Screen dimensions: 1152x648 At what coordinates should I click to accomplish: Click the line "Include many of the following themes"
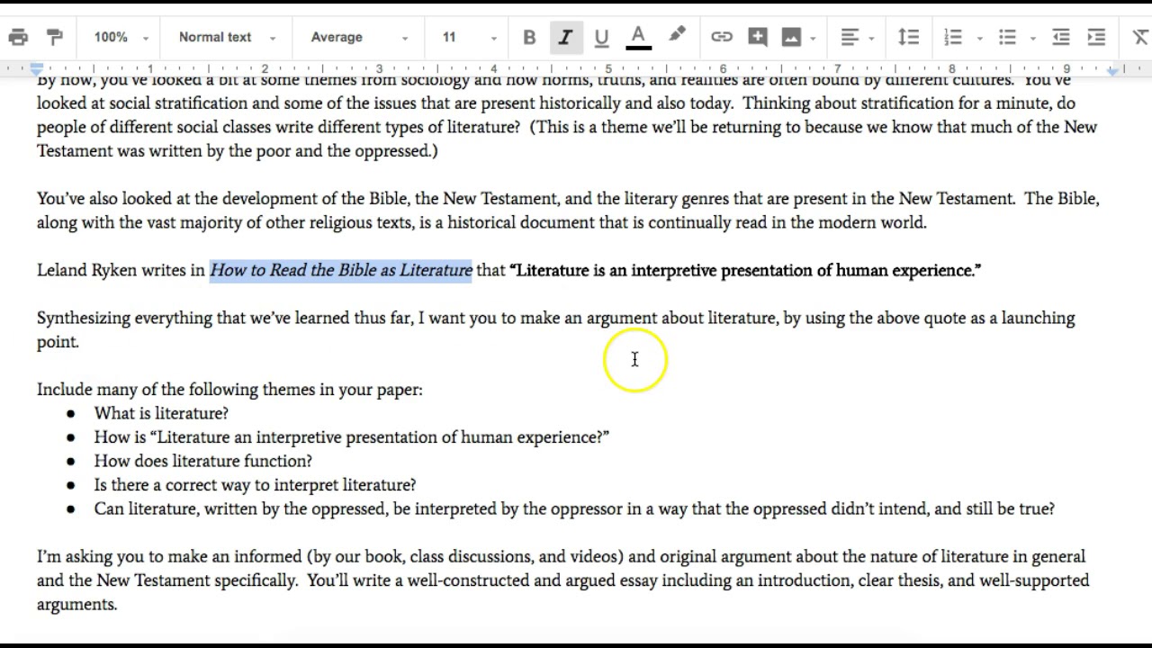(229, 389)
